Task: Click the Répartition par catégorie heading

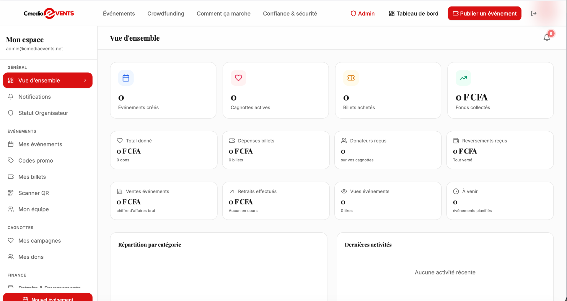Action: coord(149,245)
